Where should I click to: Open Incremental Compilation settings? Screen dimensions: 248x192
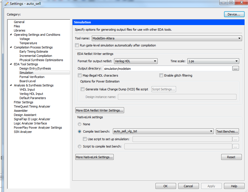point(36,56)
